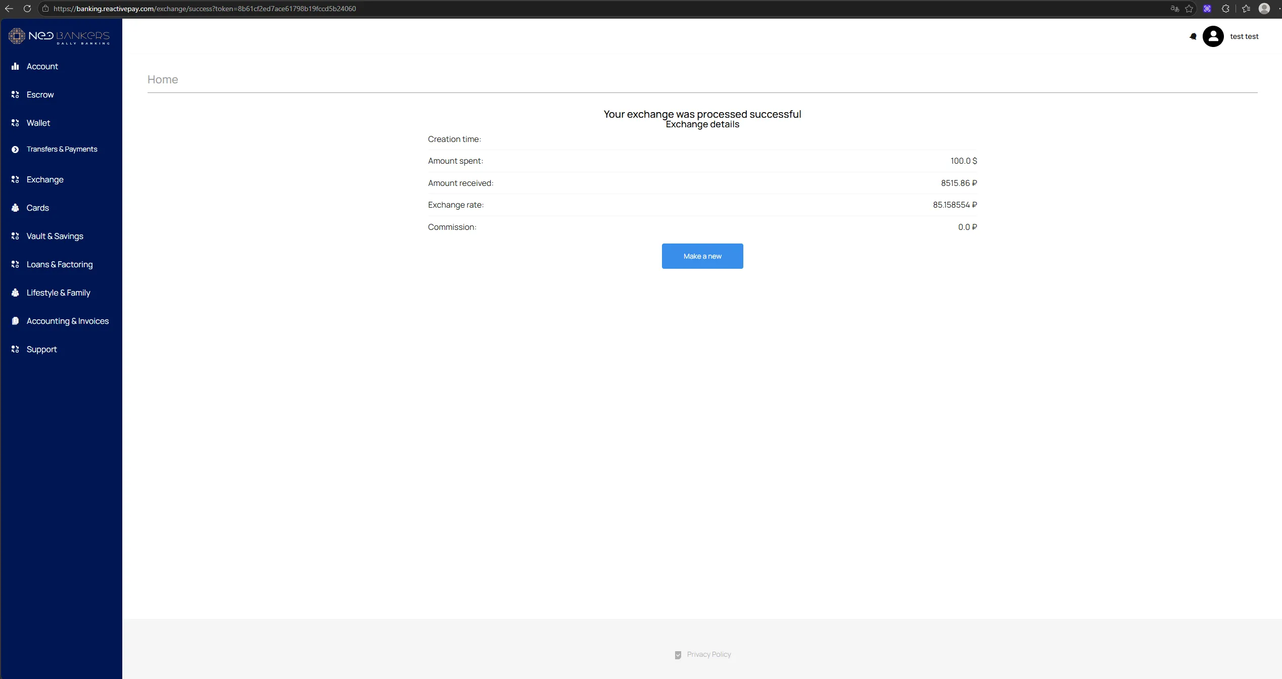Click the Neo Bankers logo
The width and height of the screenshot is (1282, 679).
coord(59,36)
